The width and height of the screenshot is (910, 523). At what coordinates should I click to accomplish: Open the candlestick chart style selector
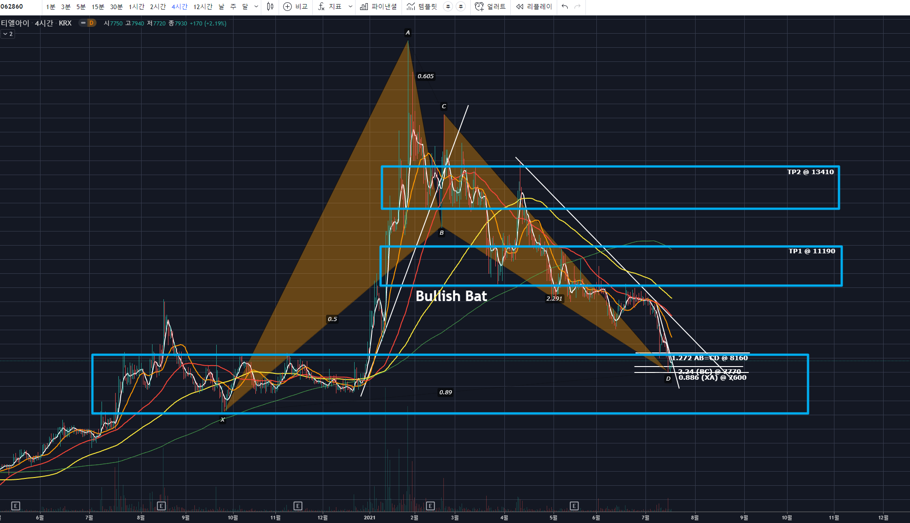[x=270, y=6]
